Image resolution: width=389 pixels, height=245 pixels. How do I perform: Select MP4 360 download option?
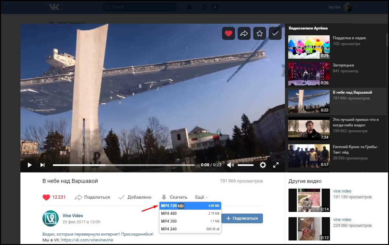[190, 221]
